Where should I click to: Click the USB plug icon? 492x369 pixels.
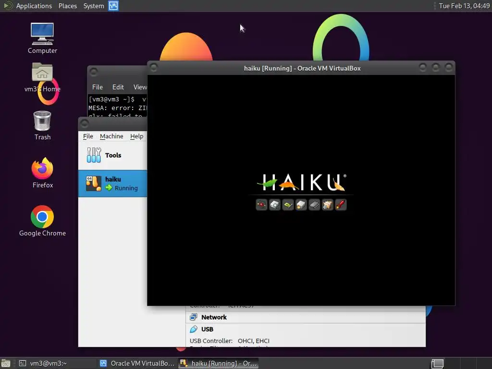pyautogui.click(x=194, y=329)
